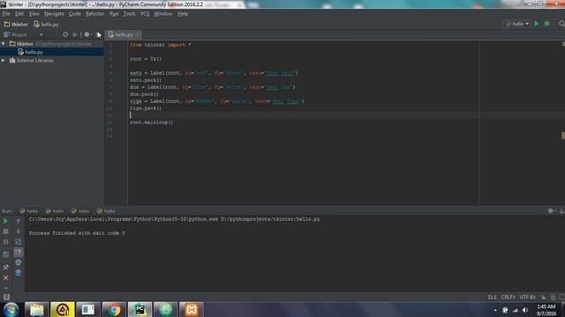
Task: Toggle Scroll to End in Run console
Action: [x=18, y=253]
